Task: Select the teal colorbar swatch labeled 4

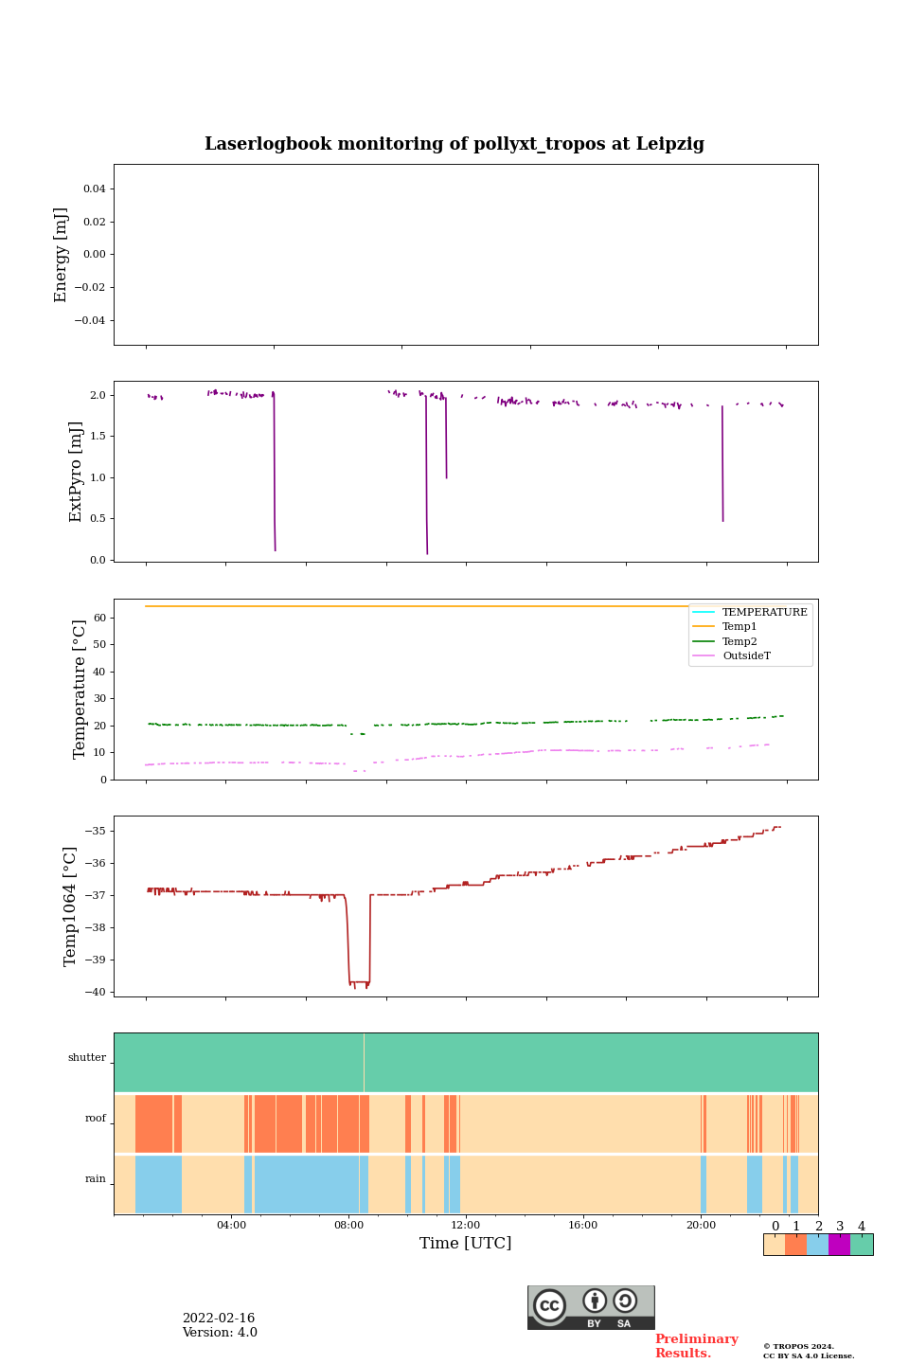Action: click(862, 1245)
